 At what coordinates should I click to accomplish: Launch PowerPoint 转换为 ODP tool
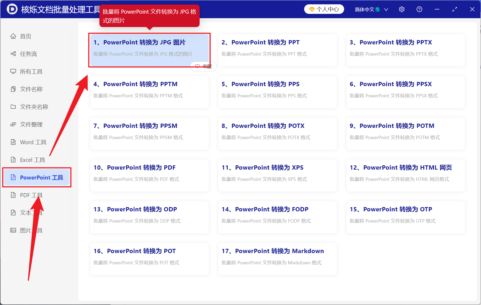(x=149, y=217)
